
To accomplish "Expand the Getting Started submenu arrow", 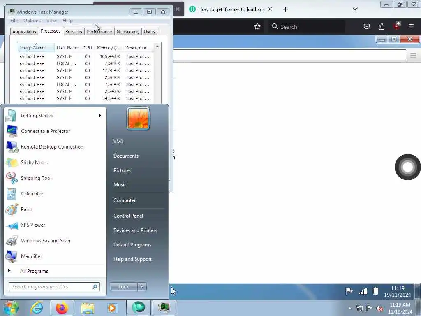I will point(100,116).
